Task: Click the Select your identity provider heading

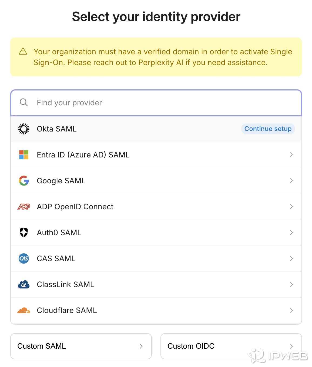Action: [x=156, y=17]
